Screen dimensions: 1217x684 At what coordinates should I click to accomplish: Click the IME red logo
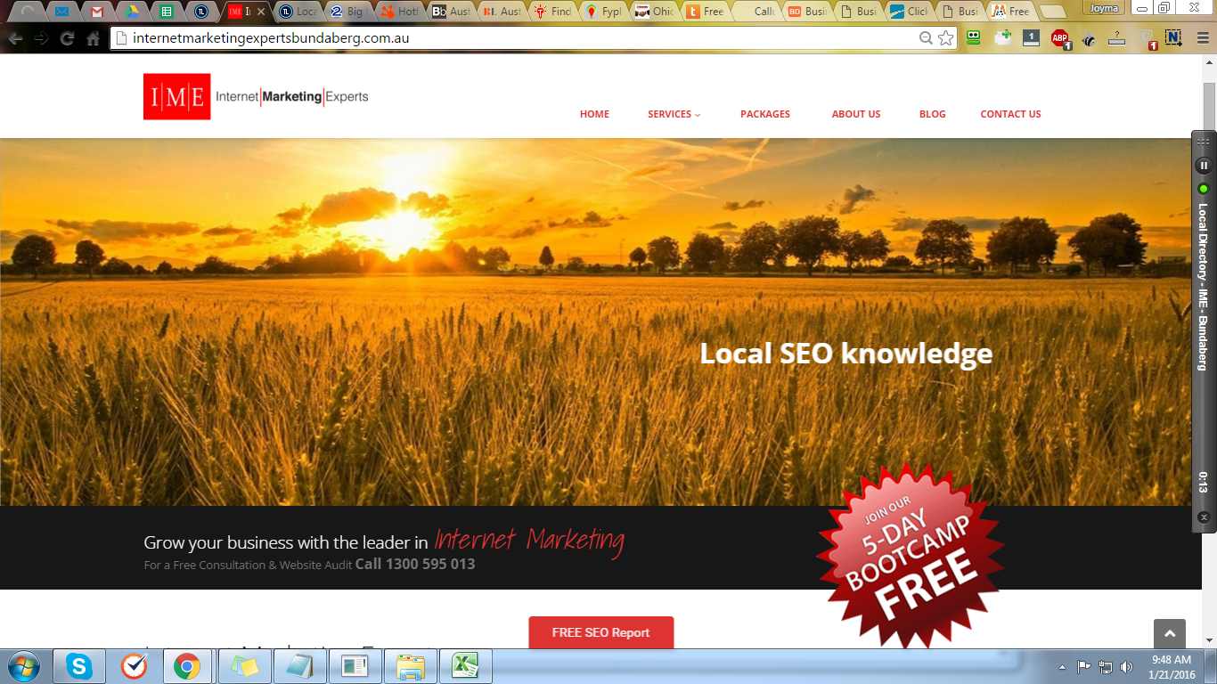tap(177, 96)
